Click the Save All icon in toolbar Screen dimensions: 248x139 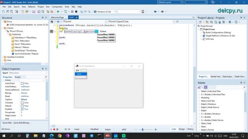point(39,12)
